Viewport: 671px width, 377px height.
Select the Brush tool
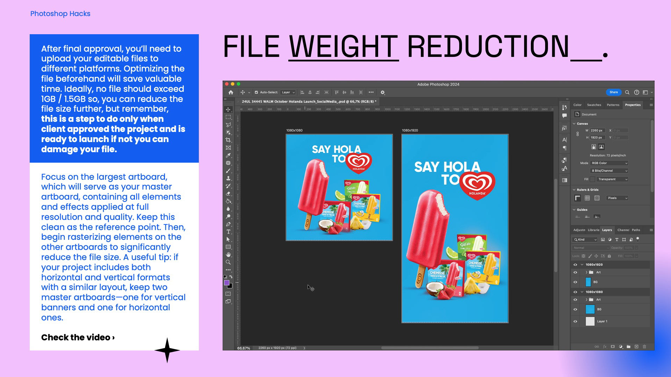coord(228,171)
